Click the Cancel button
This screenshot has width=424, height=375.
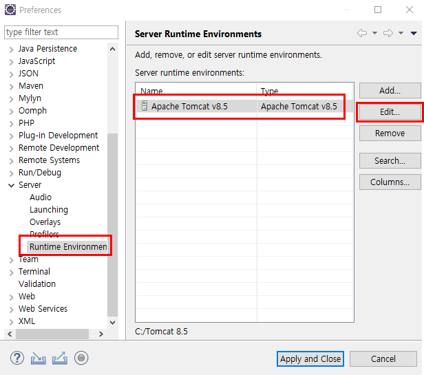[x=383, y=358]
